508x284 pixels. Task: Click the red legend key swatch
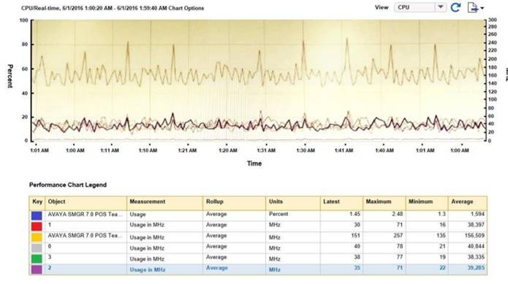point(37,226)
